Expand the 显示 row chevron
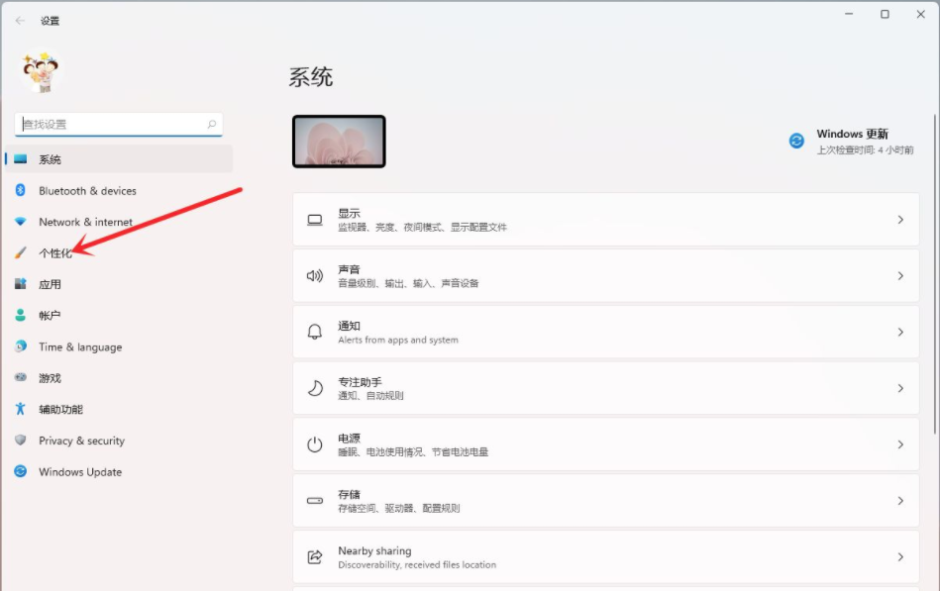Viewport: 940px width, 591px height. click(x=900, y=220)
